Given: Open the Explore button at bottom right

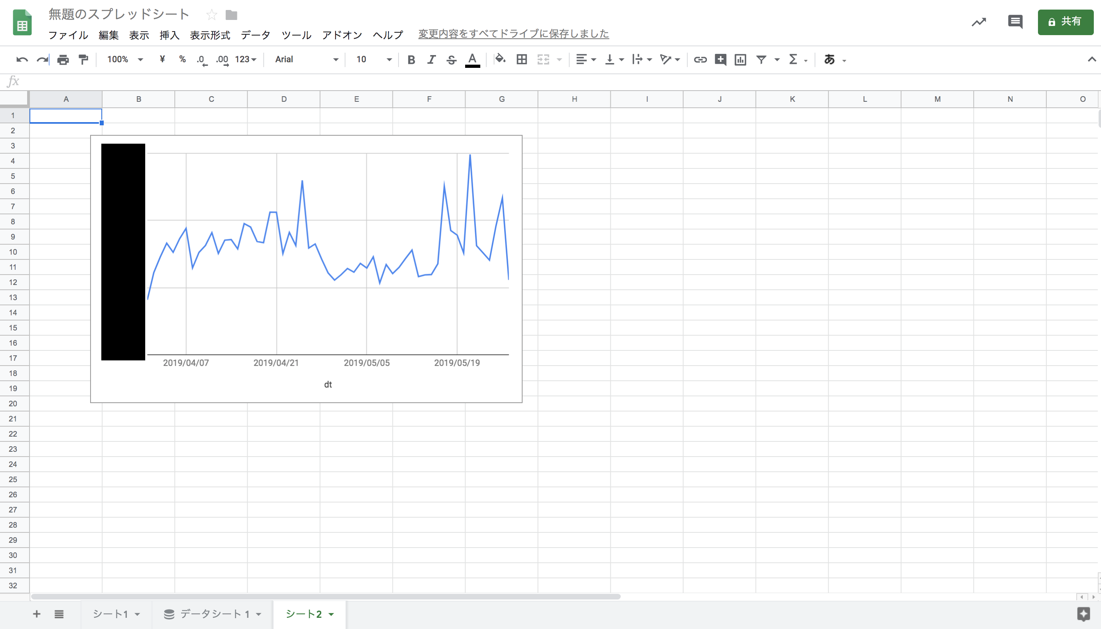Looking at the screenshot, I should [x=1084, y=614].
